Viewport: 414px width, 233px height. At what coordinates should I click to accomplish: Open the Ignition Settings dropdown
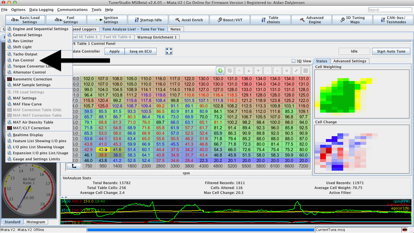(107, 20)
